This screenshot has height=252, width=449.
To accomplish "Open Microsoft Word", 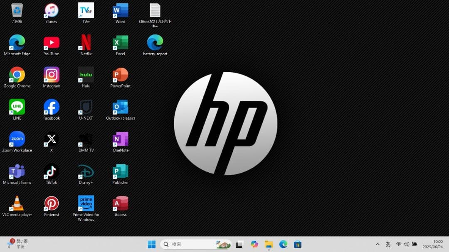I will (x=120, y=10).
